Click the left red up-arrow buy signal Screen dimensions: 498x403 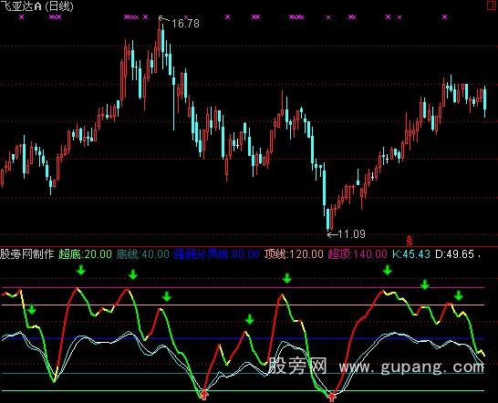204,395
